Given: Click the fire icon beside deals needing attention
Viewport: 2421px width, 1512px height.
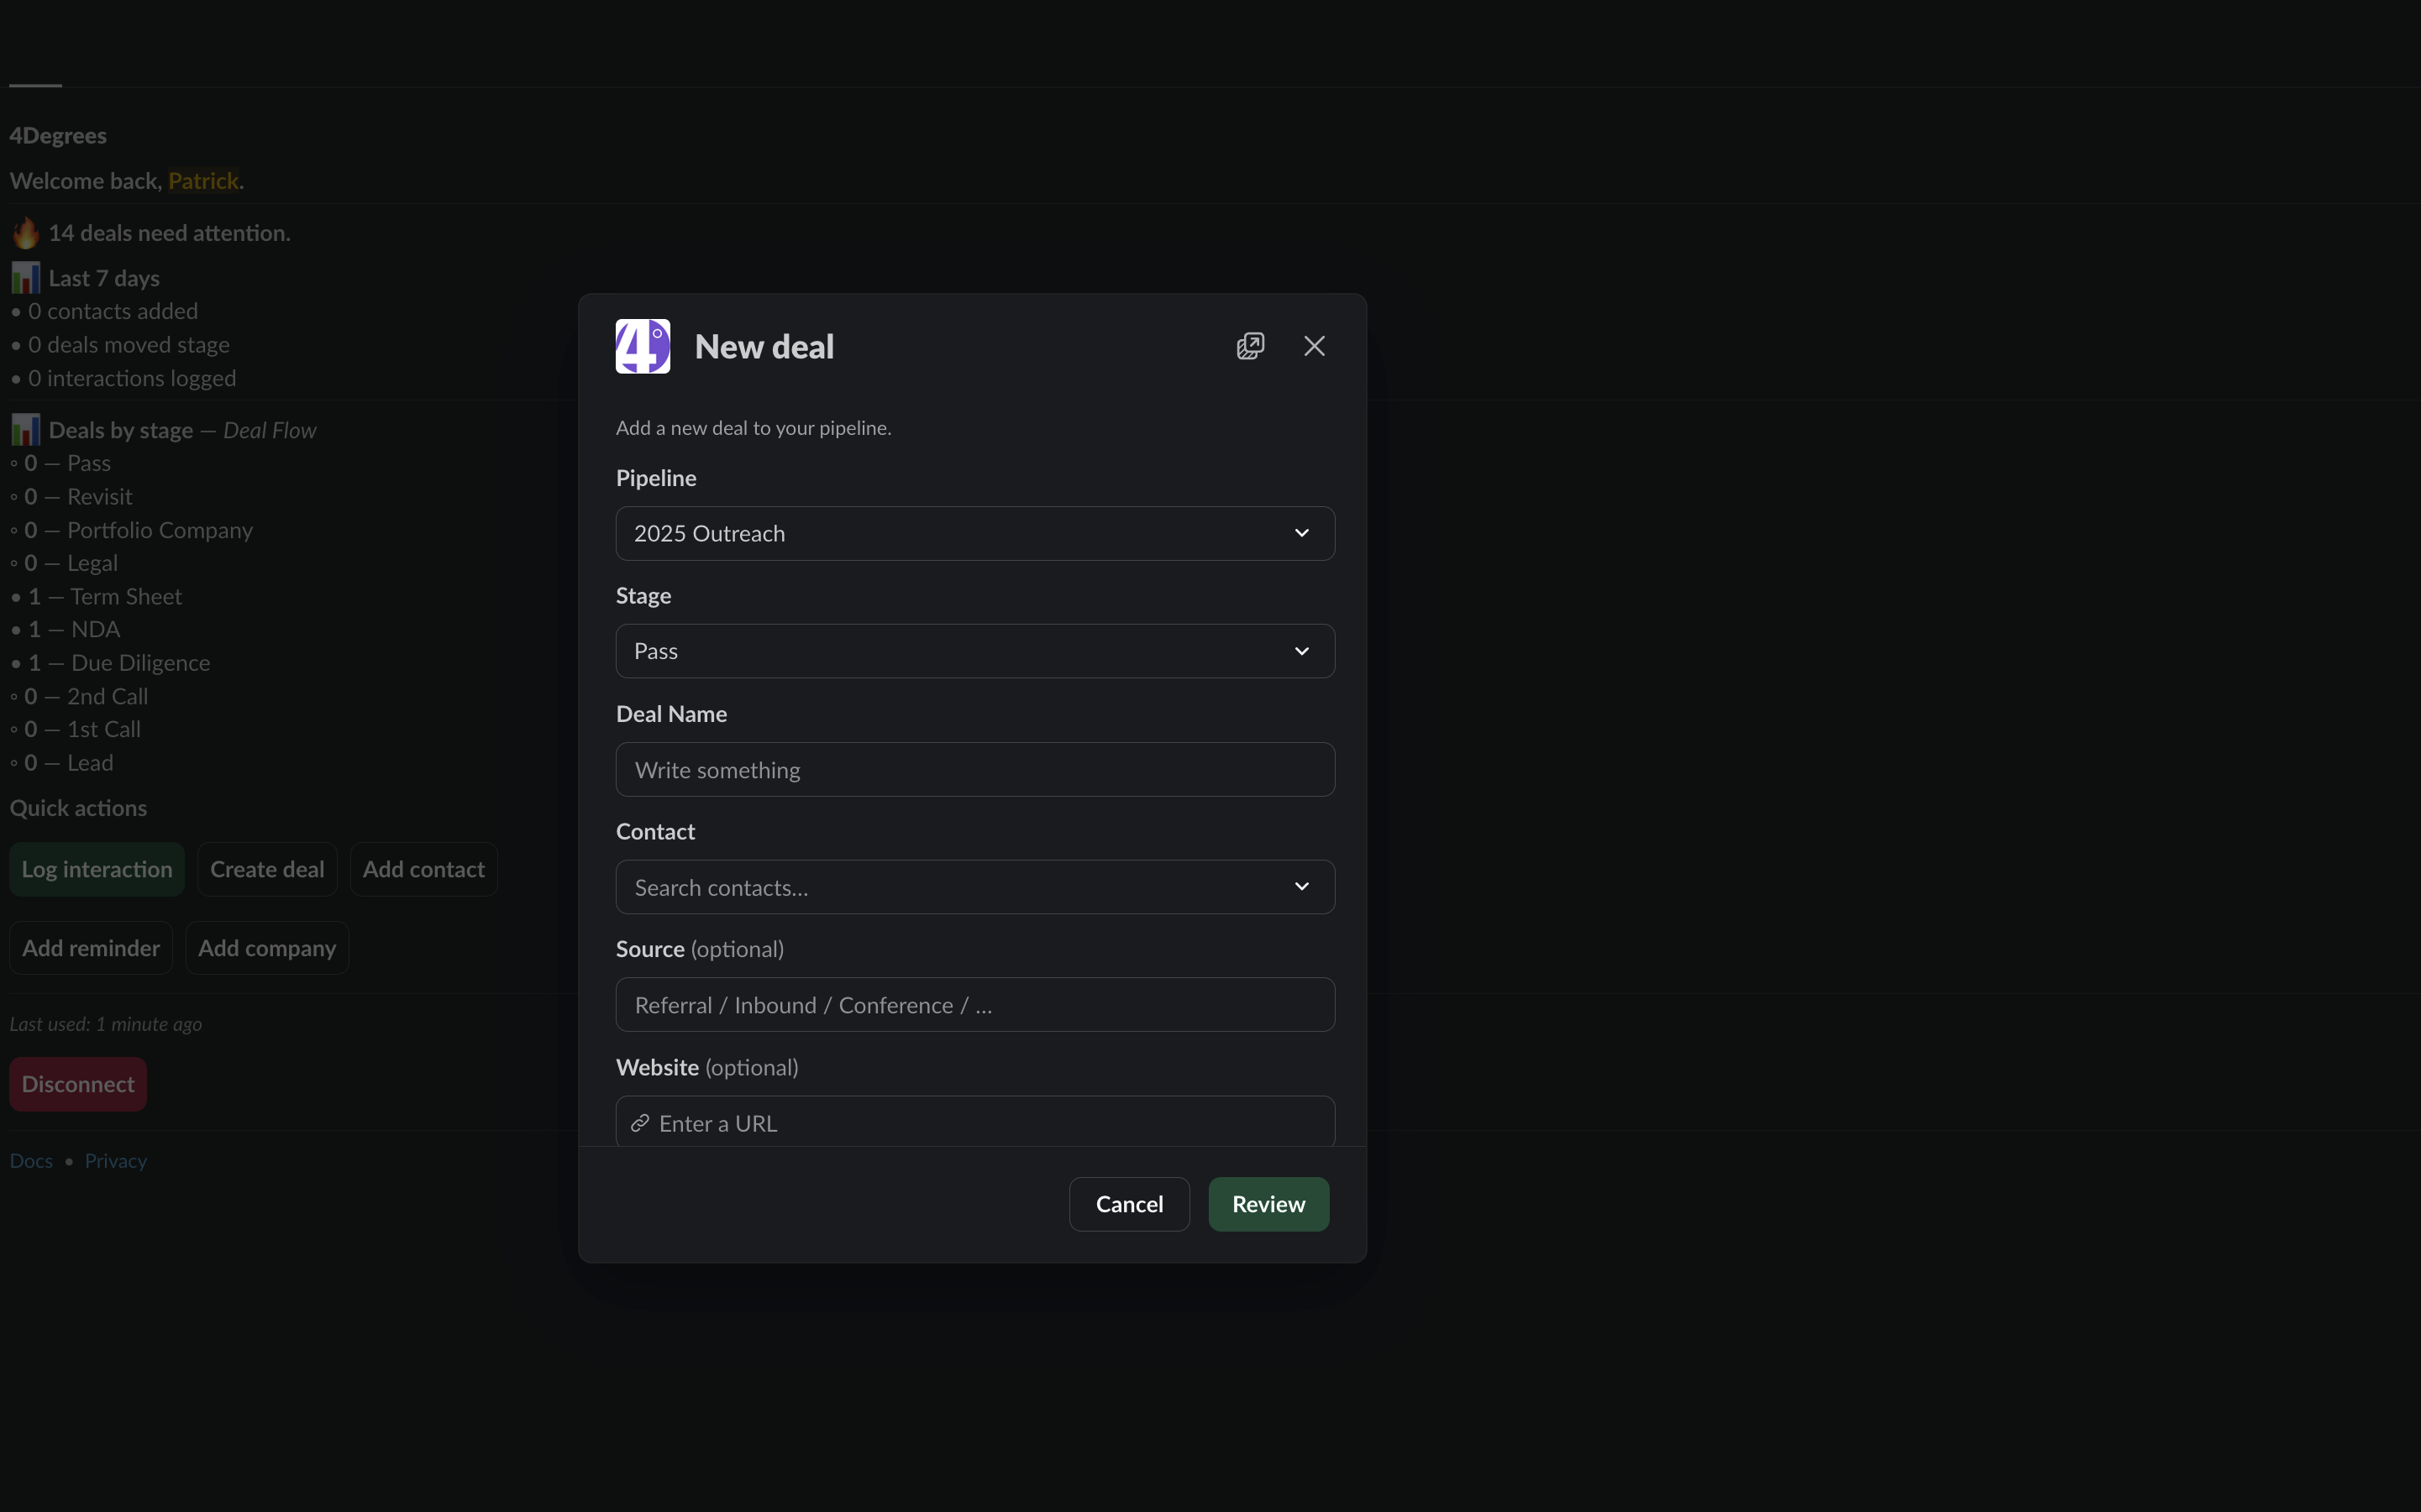Looking at the screenshot, I should [26, 232].
